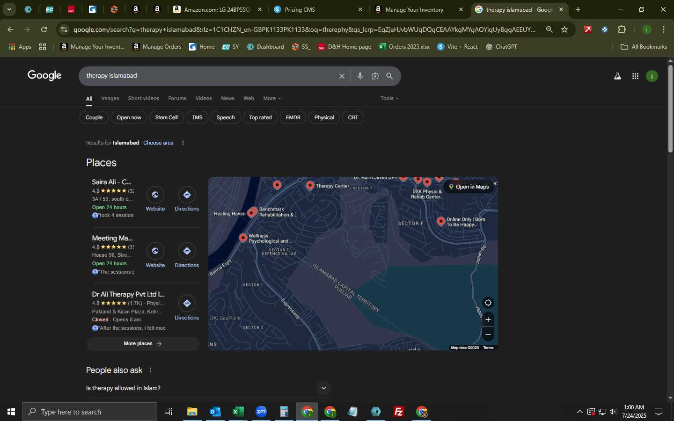Open Excel from the taskbar
The width and height of the screenshot is (674, 421).
pos(238,412)
